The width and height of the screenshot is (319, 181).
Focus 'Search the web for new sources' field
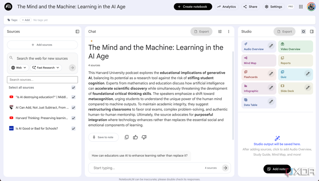[42, 58]
